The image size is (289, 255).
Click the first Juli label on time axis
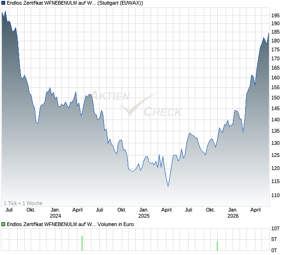tap(9, 210)
